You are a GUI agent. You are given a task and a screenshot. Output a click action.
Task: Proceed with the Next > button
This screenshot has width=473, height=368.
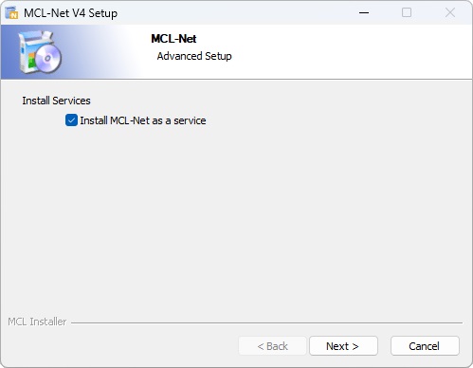(x=343, y=346)
